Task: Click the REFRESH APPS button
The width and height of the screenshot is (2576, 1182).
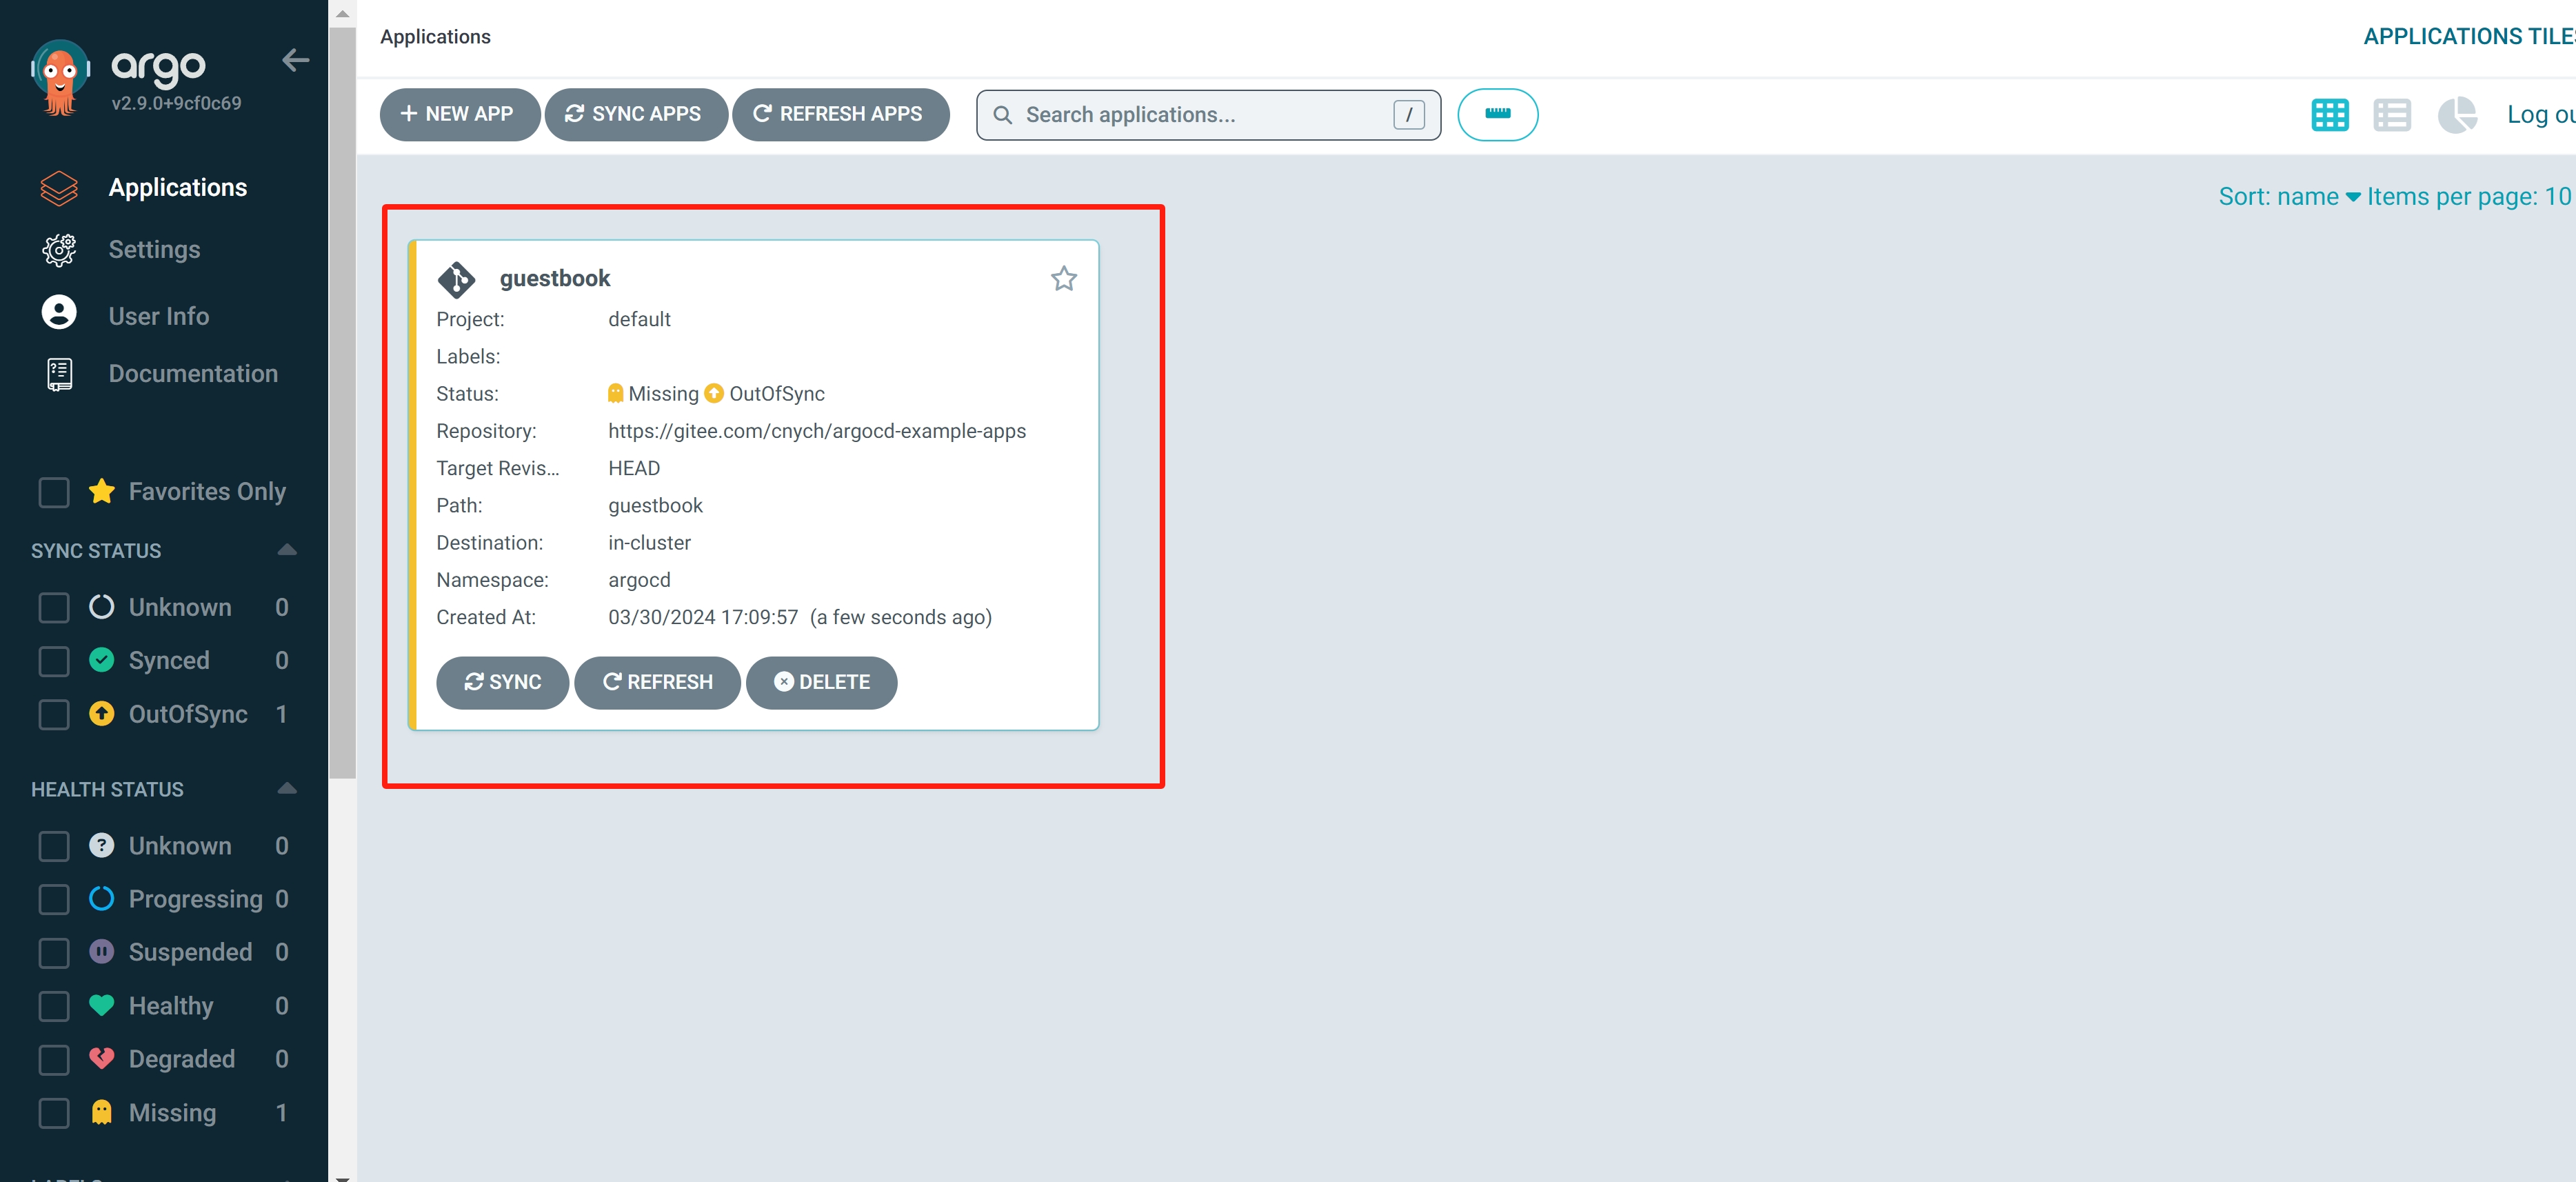Action: pos(840,115)
